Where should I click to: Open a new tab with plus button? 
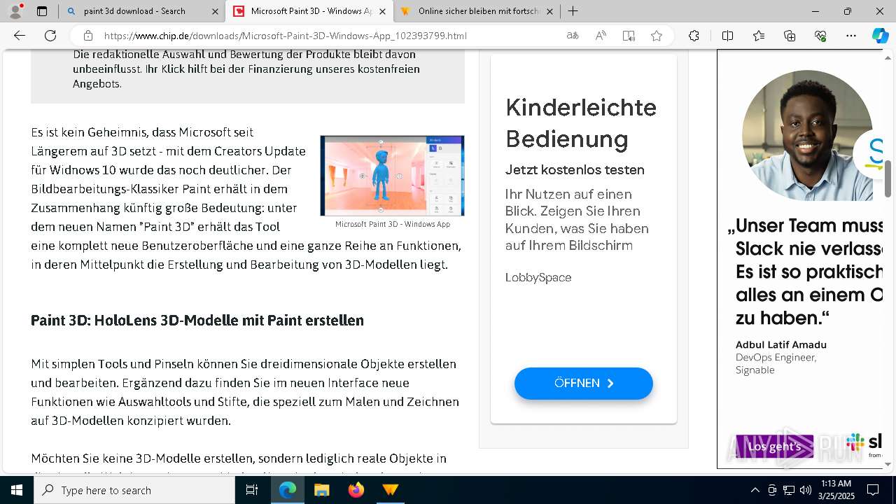(573, 11)
